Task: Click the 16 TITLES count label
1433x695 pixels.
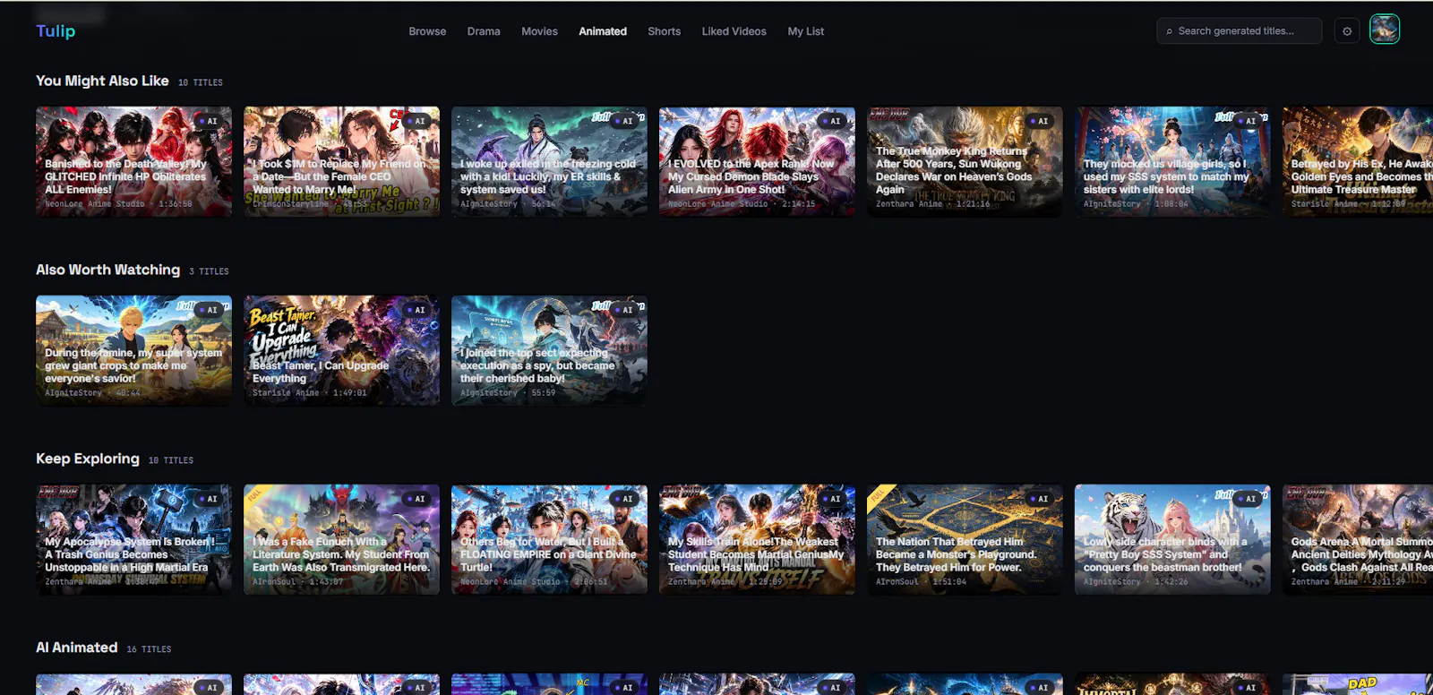Action: [x=149, y=649]
